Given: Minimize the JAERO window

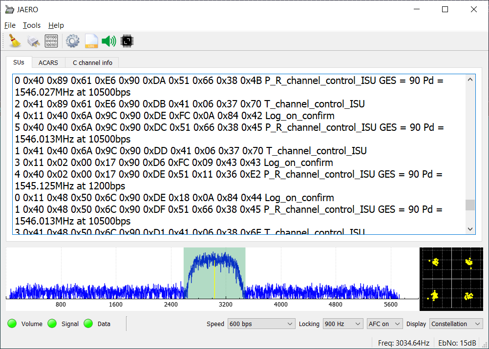Looking at the screenshot, I should click(x=417, y=9).
